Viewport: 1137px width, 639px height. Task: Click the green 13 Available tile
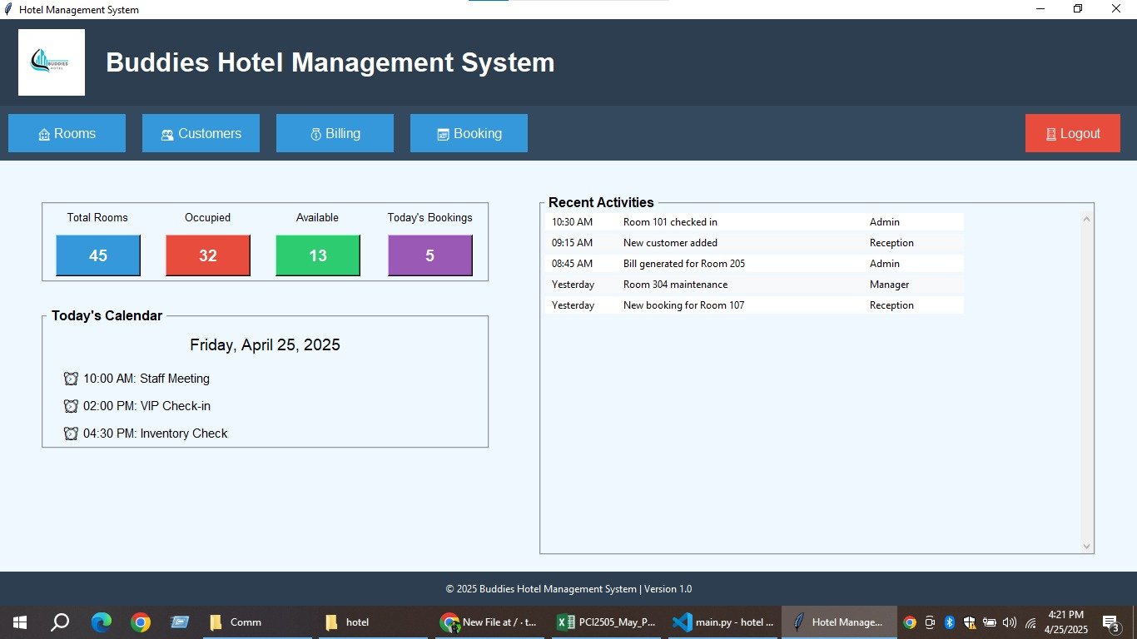coord(318,255)
